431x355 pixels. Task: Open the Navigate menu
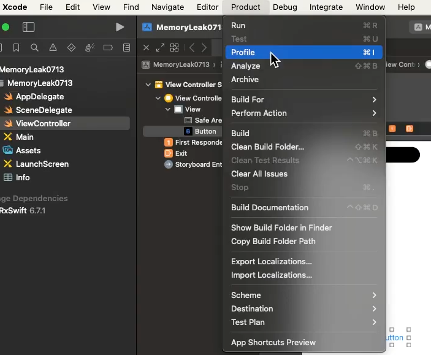167,7
